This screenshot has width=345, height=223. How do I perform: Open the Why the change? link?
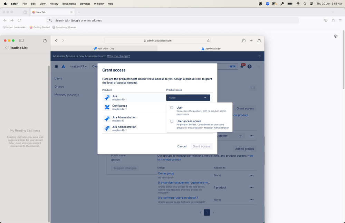(x=118, y=56)
